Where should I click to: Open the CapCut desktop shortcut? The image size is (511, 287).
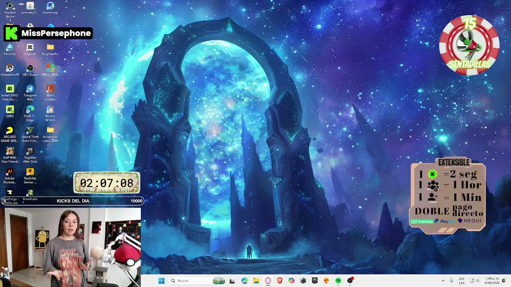(30, 49)
